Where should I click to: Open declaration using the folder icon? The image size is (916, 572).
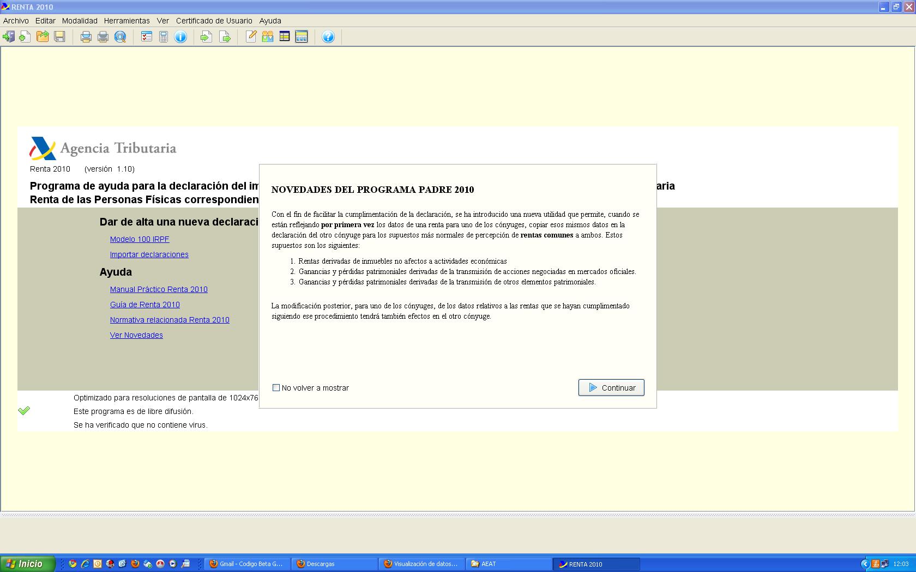[x=43, y=37]
